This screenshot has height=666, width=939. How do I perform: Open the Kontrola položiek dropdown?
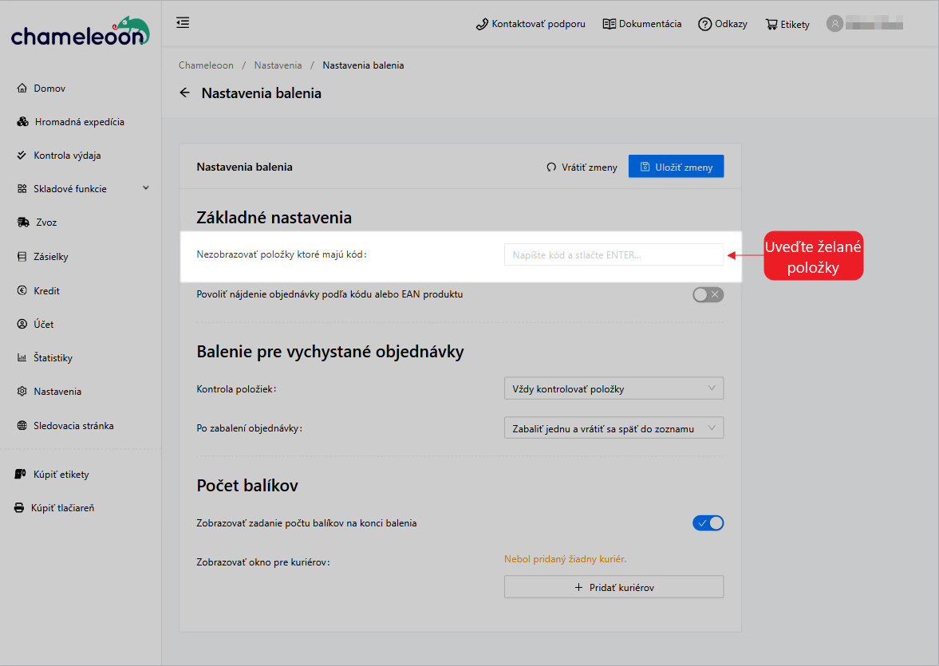[x=614, y=389]
